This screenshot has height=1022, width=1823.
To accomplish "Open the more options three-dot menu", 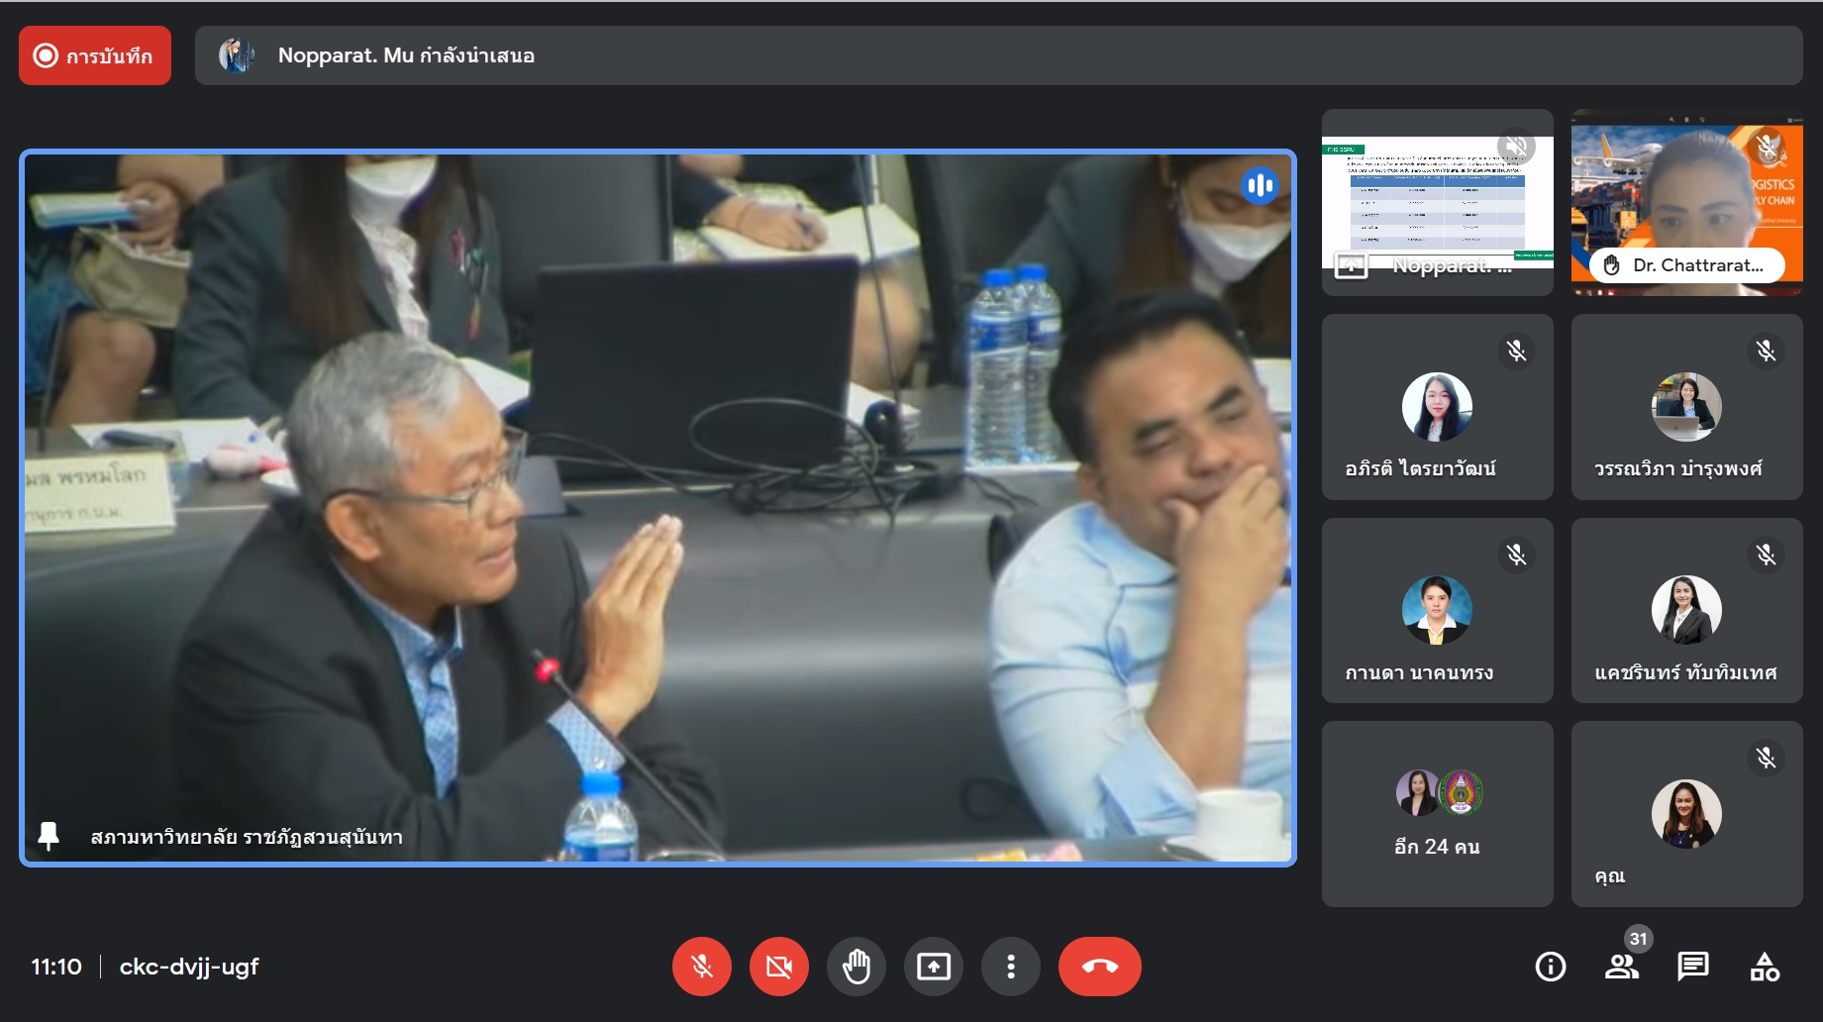I will point(1010,967).
